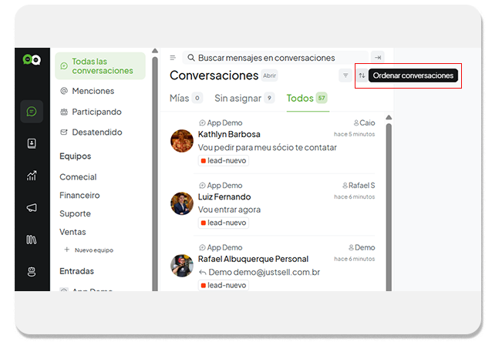The image size is (502, 342).
Task: Open the Reports chart icon
Action: [32, 176]
